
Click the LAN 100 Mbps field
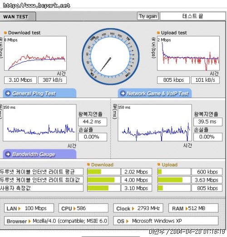pyautogui.click(x=29, y=208)
